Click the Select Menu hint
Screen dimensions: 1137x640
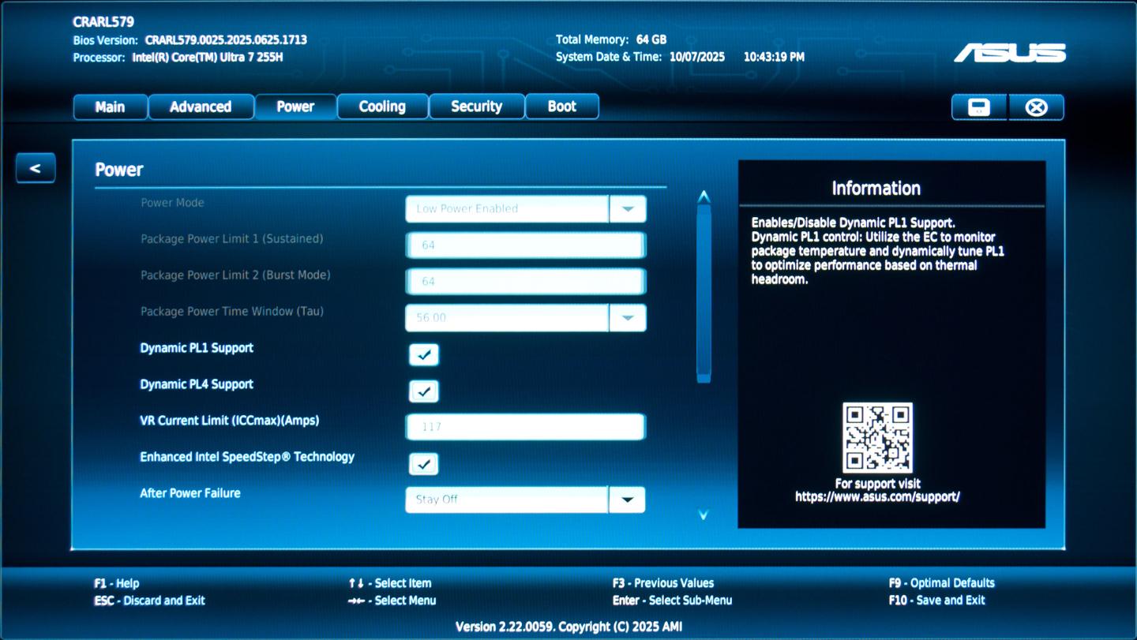392,601
